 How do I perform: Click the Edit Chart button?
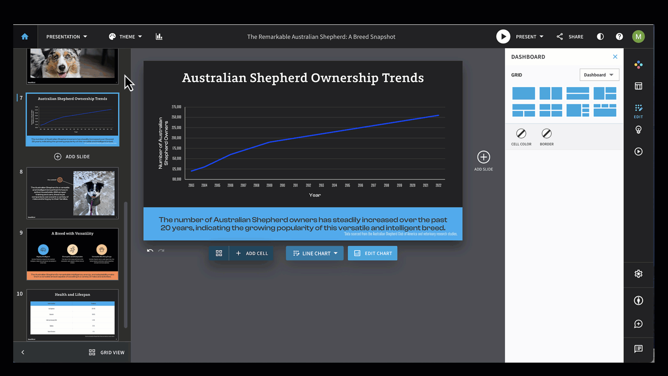pos(373,253)
